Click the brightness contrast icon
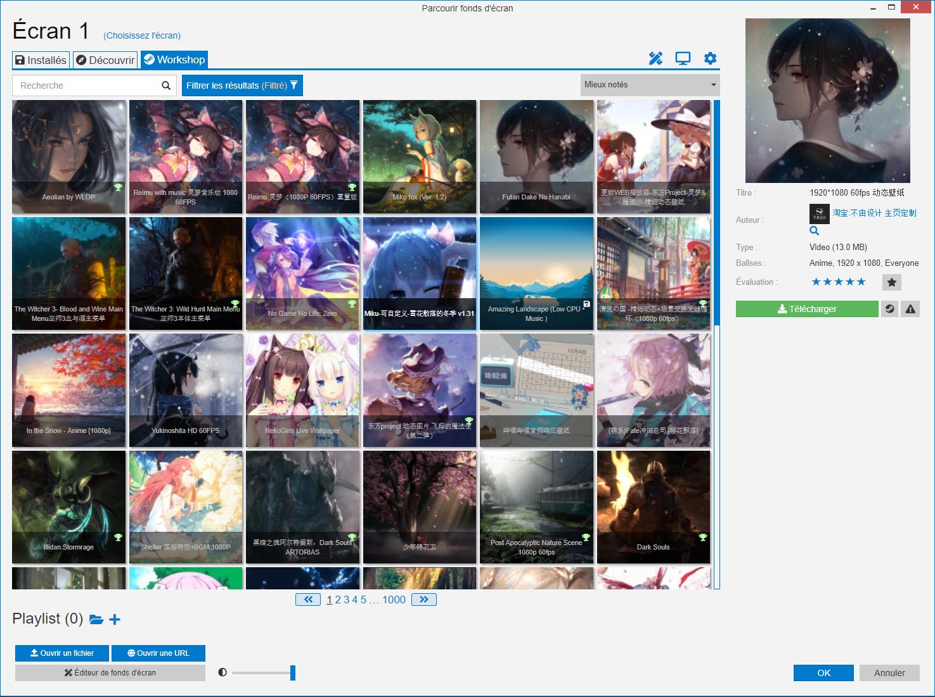Image resolution: width=935 pixels, height=697 pixels. (x=222, y=672)
